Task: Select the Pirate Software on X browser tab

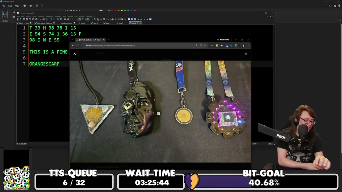Action: pos(90,40)
